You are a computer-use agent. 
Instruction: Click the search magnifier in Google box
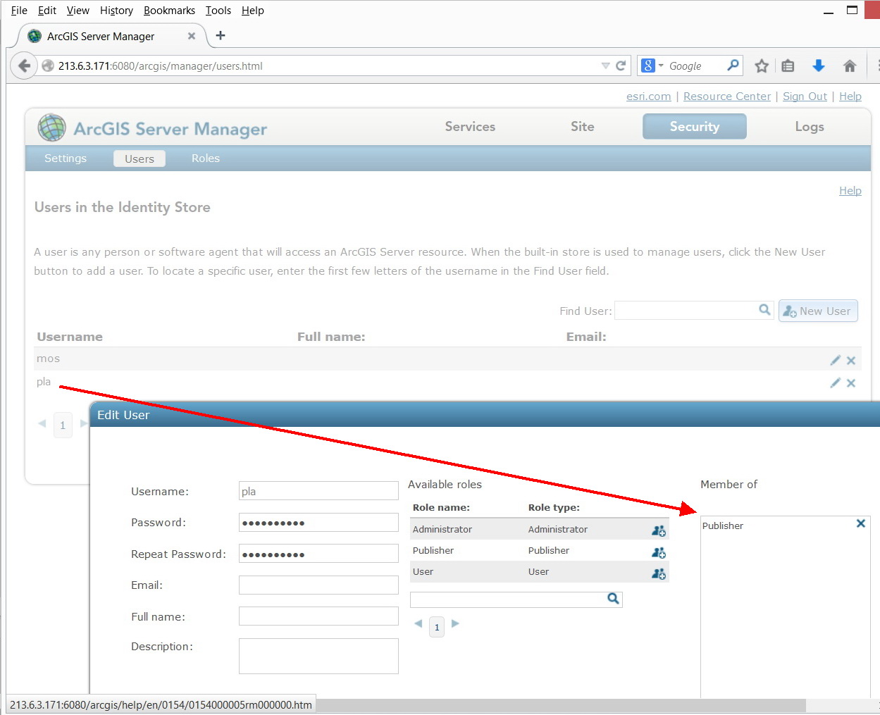(x=733, y=65)
